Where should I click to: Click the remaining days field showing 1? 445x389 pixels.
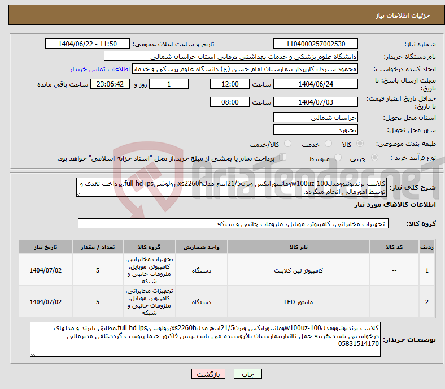pos(169,84)
